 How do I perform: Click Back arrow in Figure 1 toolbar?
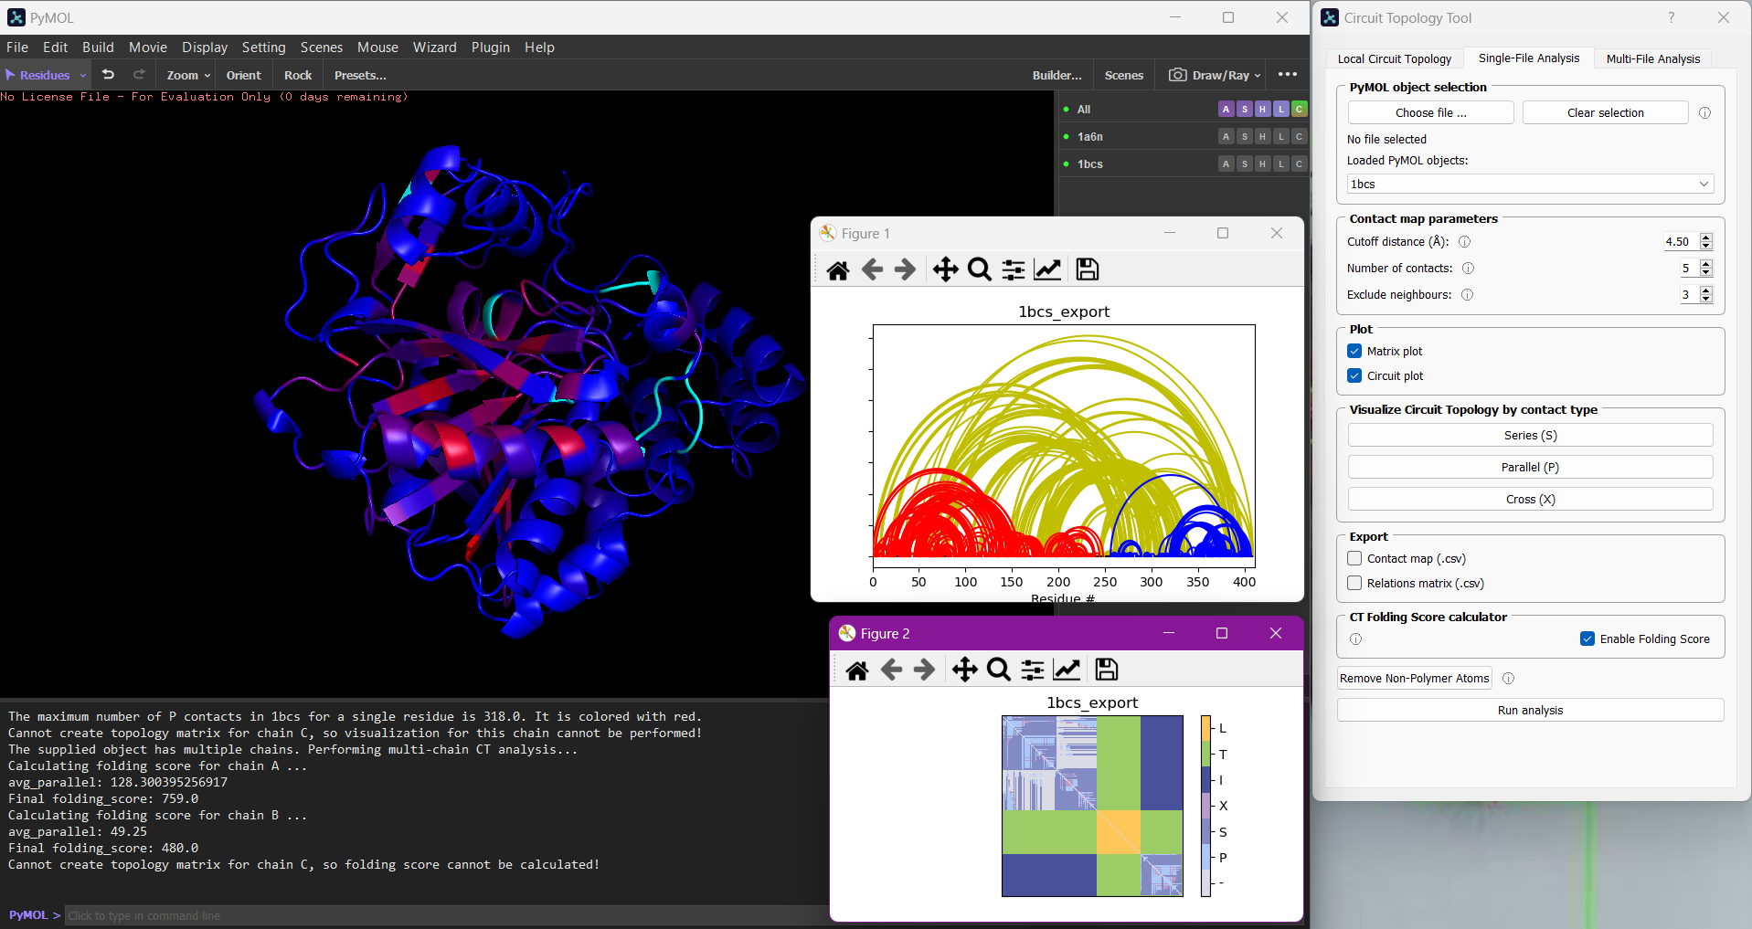tap(873, 269)
